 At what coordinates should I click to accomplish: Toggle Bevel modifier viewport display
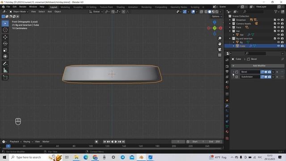pyautogui.click(x=266, y=72)
